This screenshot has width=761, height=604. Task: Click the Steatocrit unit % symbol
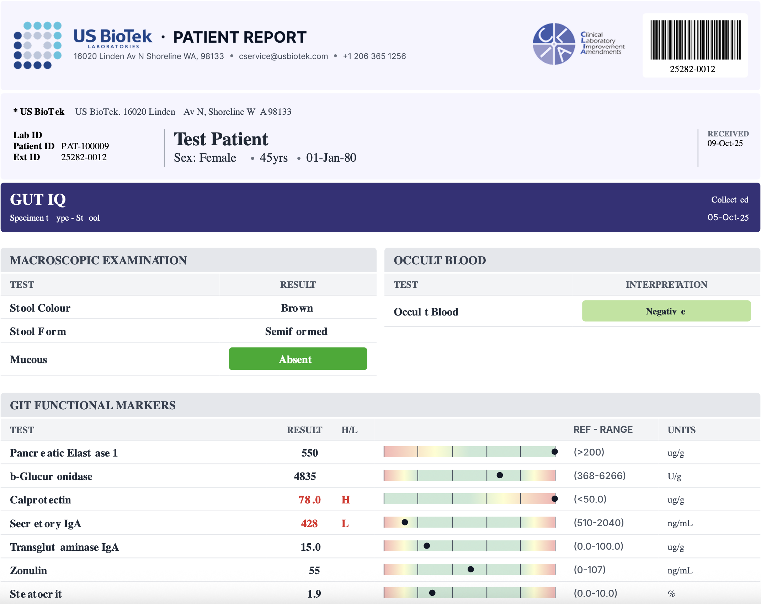(x=671, y=594)
